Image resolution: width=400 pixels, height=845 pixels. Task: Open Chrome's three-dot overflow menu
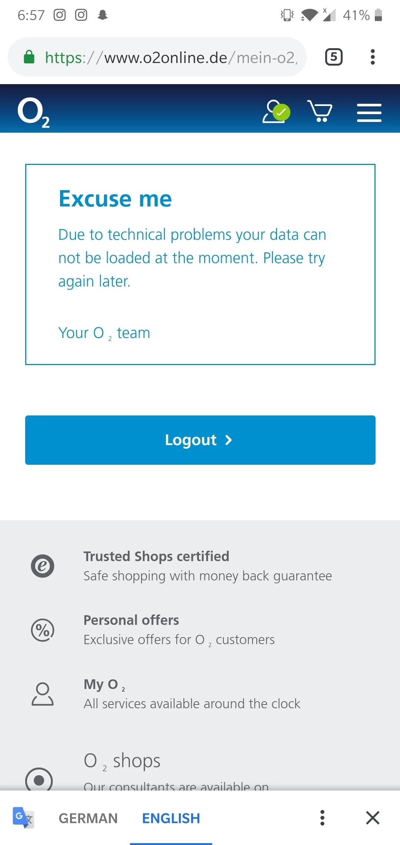coord(373,57)
